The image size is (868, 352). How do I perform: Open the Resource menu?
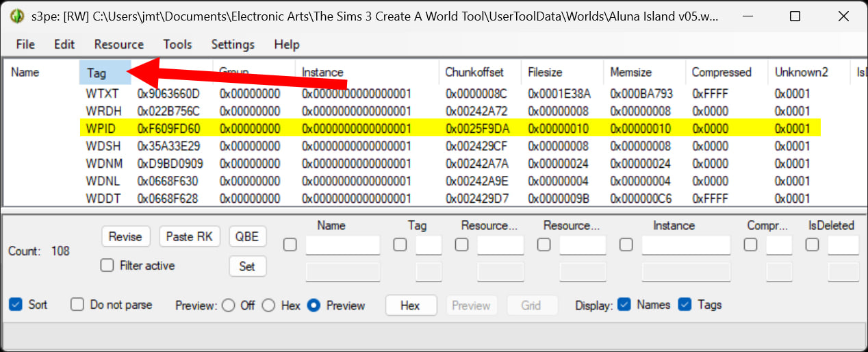(x=118, y=45)
